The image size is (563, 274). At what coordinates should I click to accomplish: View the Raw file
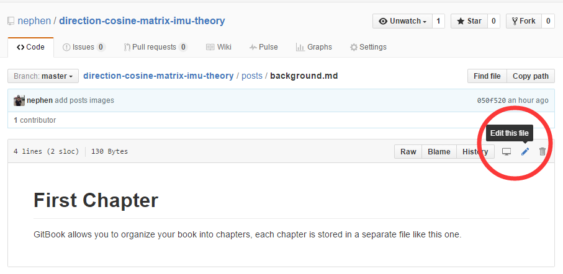tap(408, 152)
